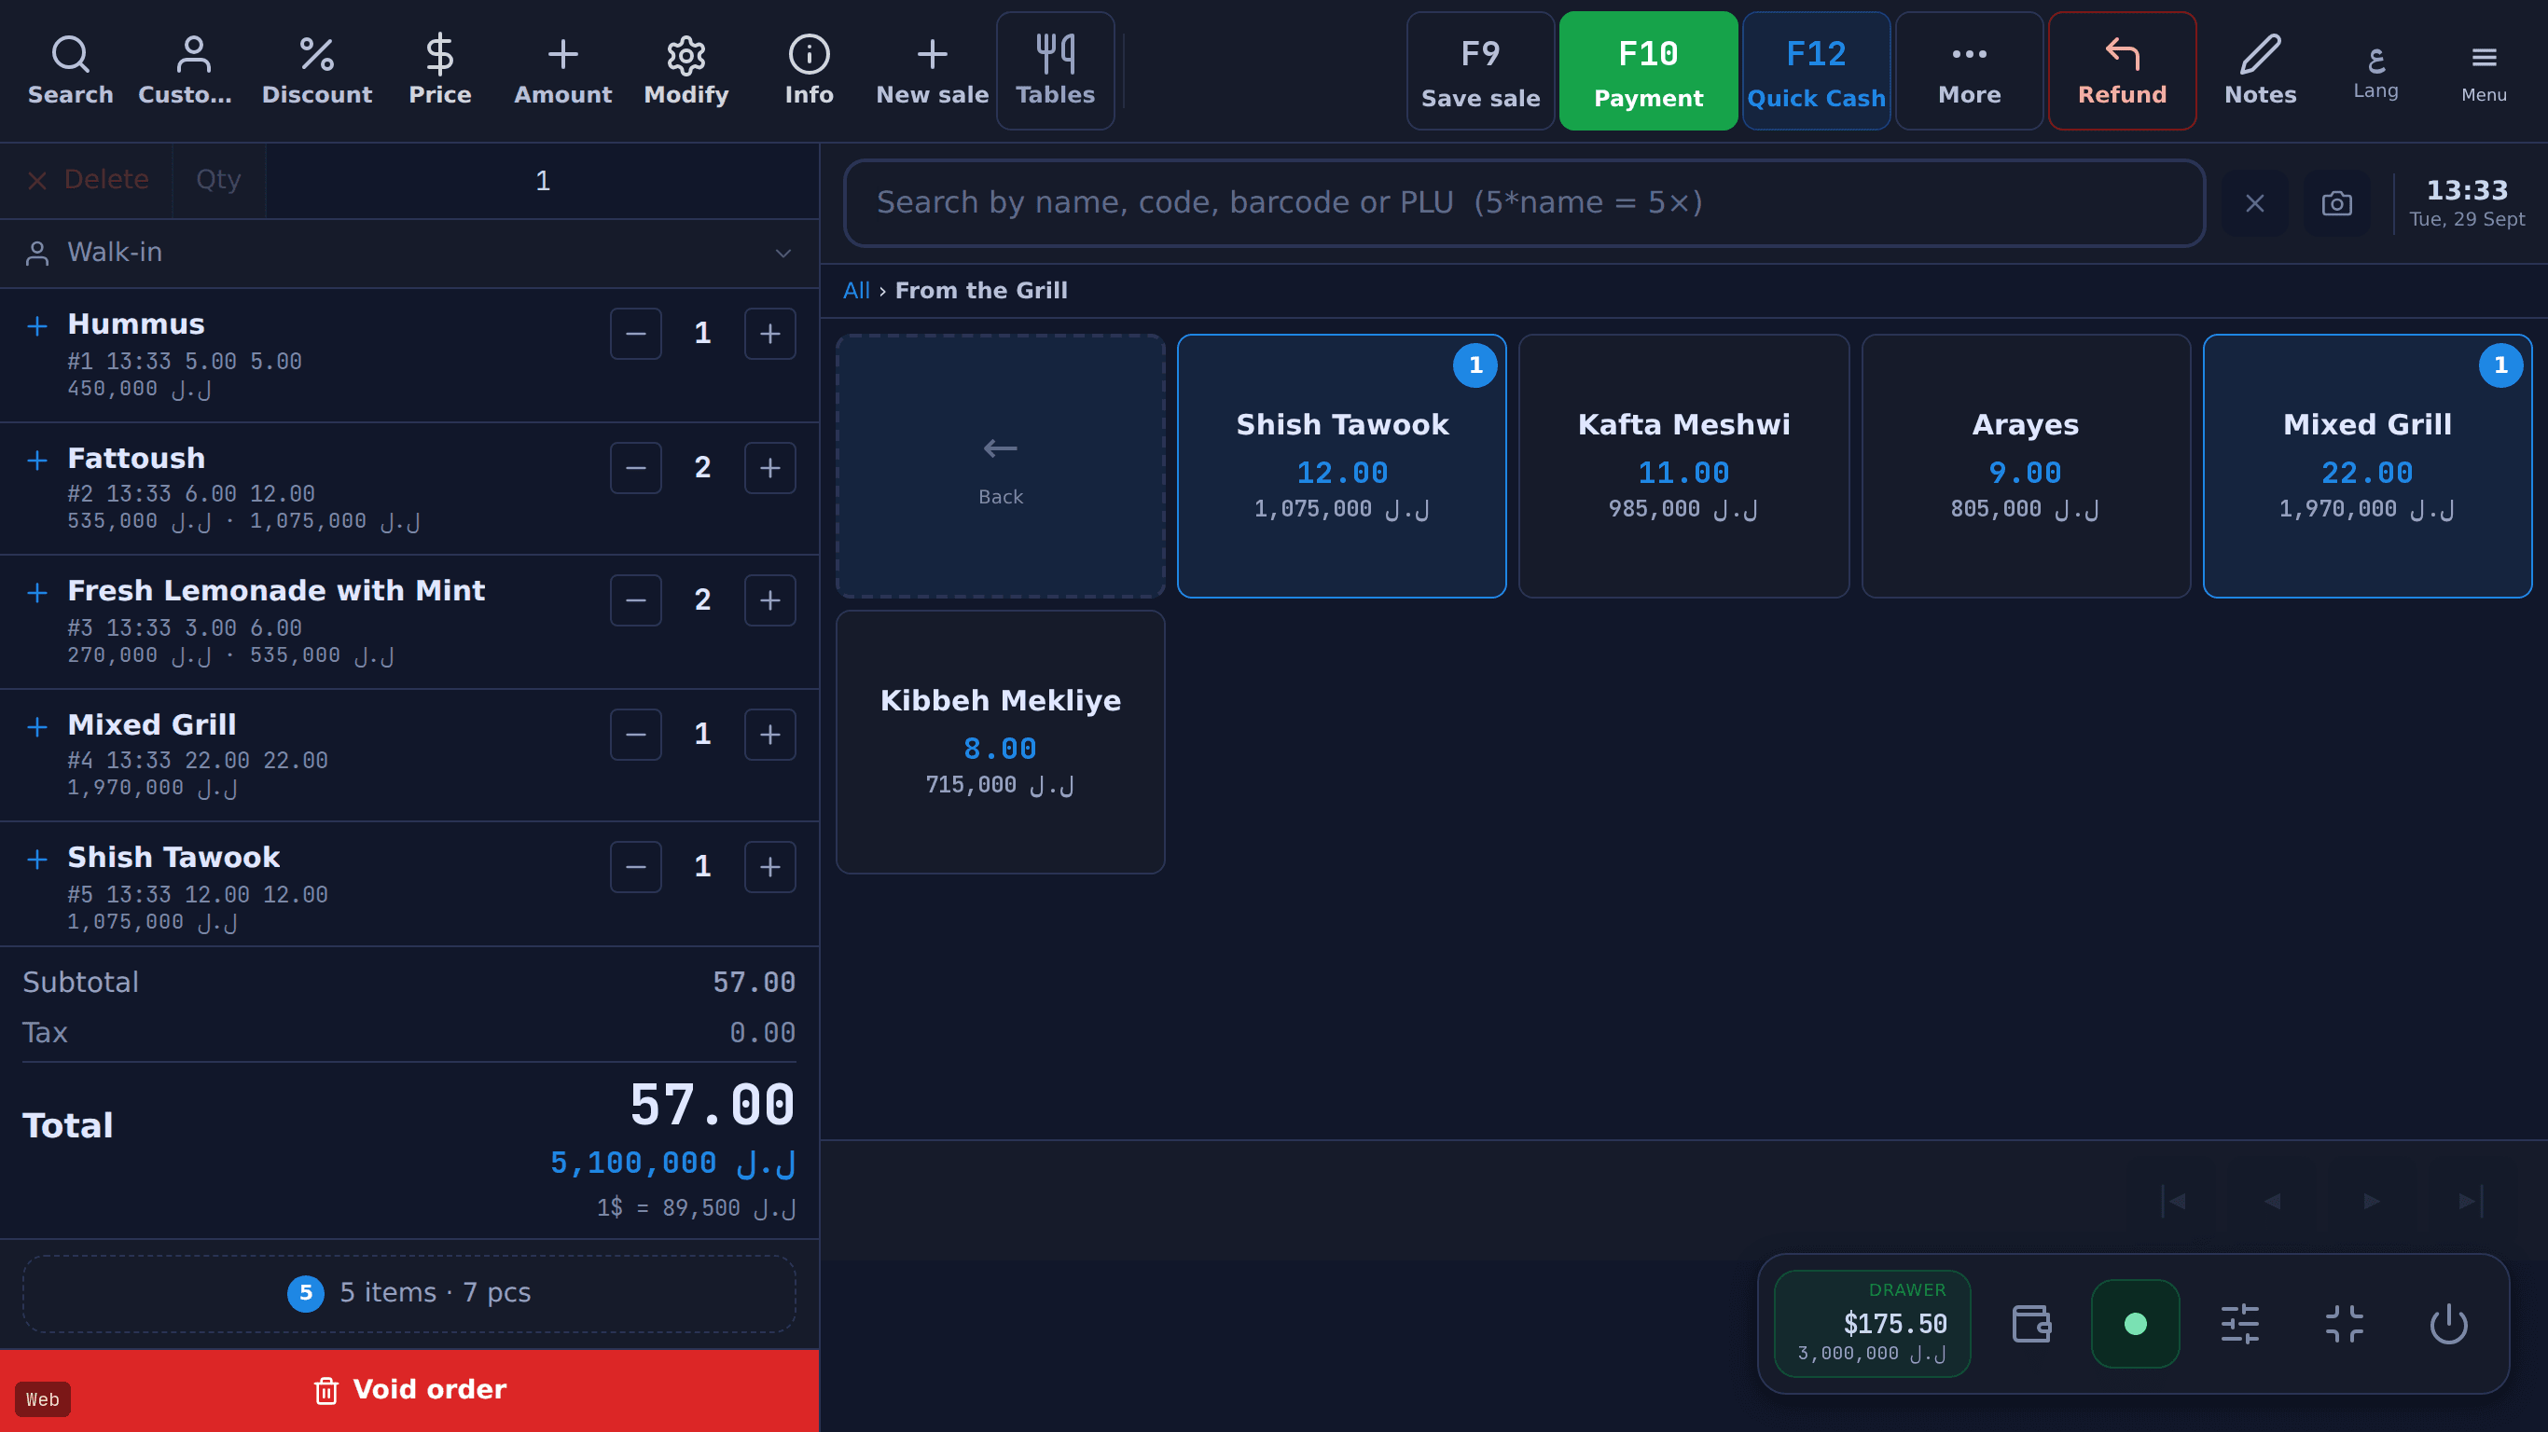The image size is (2548, 1432).
Task: Add Arayes to the order
Action: pyautogui.click(x=2025, y=466)
